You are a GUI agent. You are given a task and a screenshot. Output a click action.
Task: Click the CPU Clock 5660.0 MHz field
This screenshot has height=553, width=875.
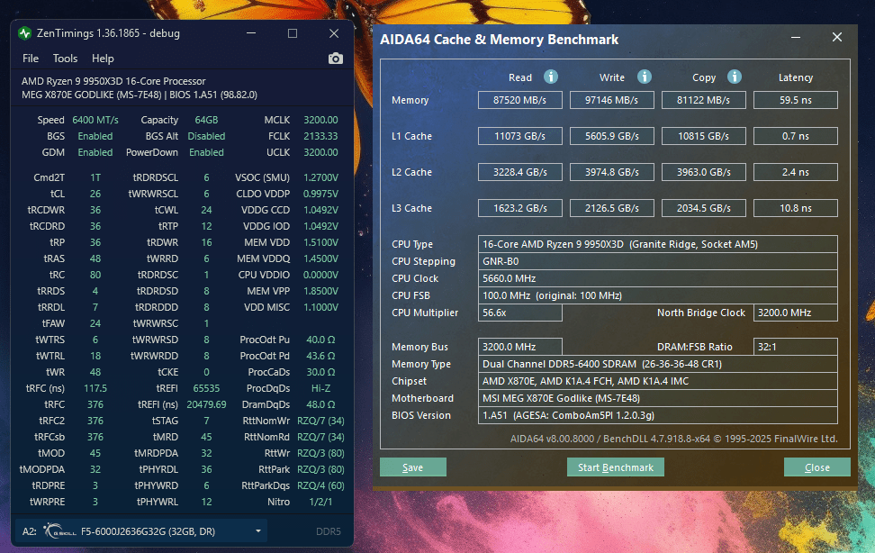pos(658,278)
